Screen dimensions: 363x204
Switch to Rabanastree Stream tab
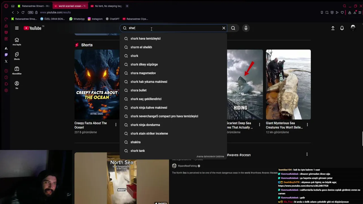pyautogui.click(x=33, y=6)
